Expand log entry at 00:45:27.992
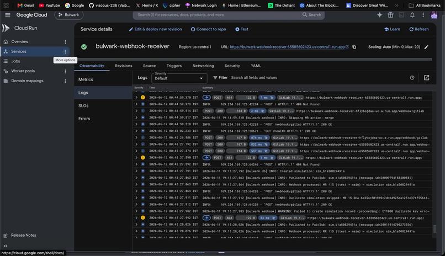Image resolution: width=445 pixels, height=256 pixels. pyautogui.click(x=136, y=218)
